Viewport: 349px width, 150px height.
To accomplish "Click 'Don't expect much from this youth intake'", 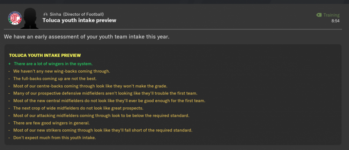I will tap(54, 138).
